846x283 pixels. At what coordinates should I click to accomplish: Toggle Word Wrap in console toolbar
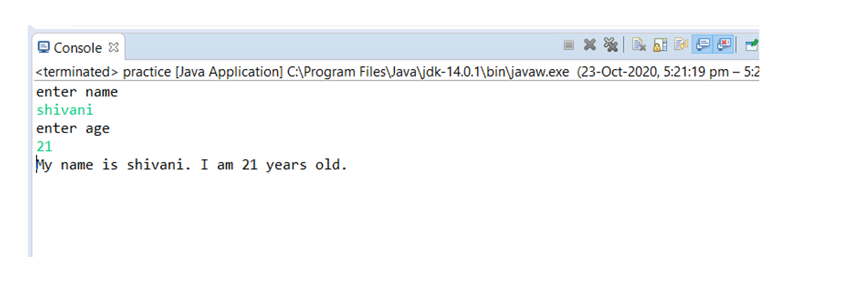pos(681,45)
